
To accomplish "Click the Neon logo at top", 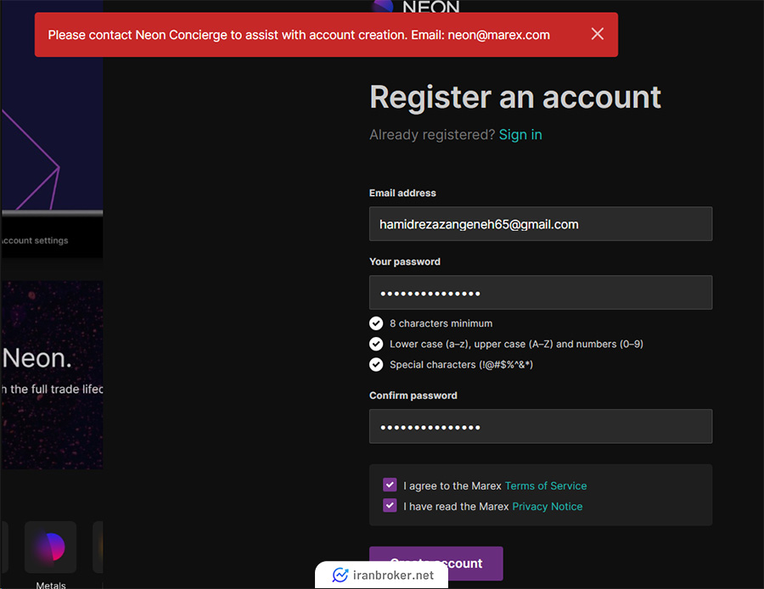I will (x=416, y=6).
